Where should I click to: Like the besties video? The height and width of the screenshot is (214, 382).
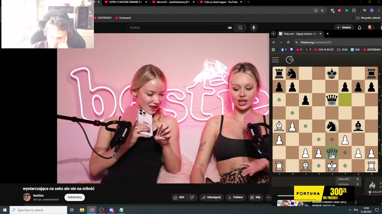click(x=179, y=197)
